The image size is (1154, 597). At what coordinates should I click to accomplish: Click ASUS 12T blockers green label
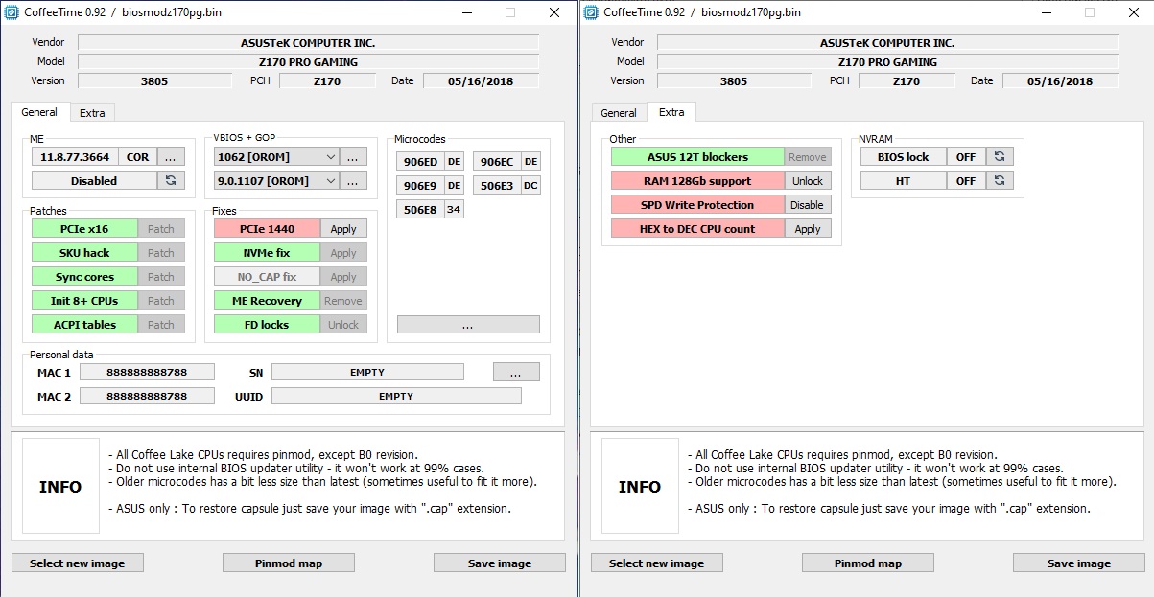click(697, 157)
